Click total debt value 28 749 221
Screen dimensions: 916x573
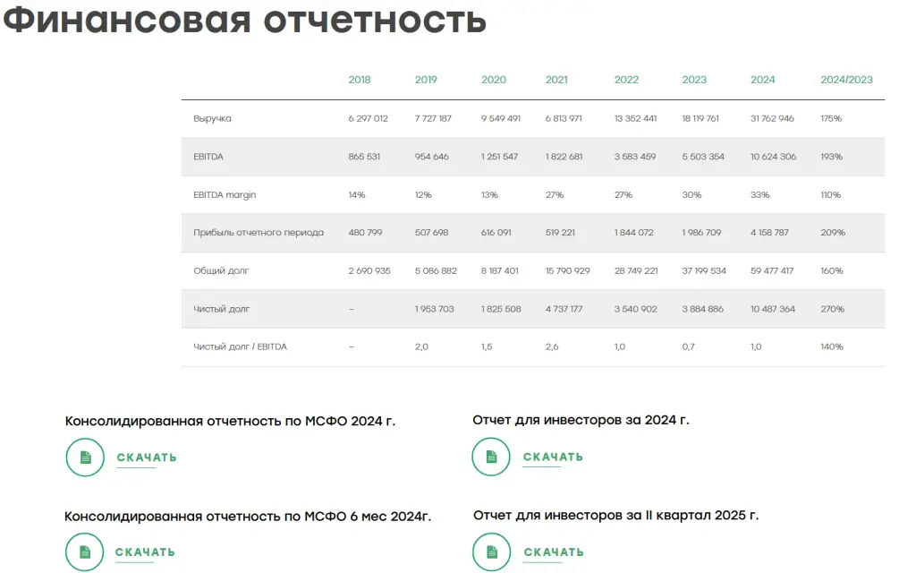coord(636,270)
